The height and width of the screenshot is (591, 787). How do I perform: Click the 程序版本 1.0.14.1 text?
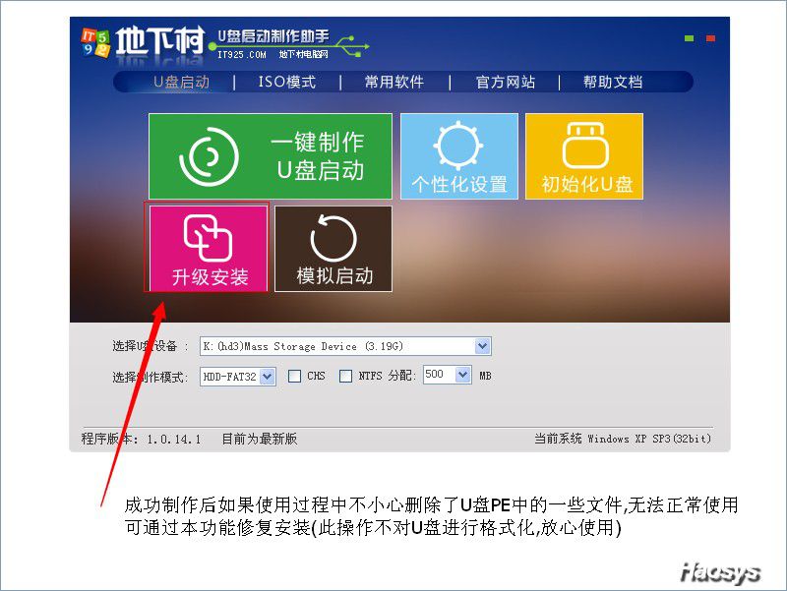(141, 439)
